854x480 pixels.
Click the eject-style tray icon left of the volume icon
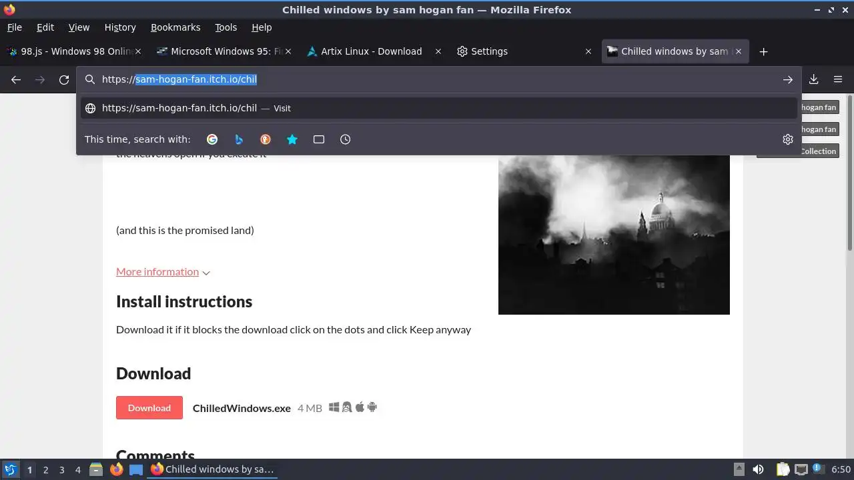coord(739,469)
